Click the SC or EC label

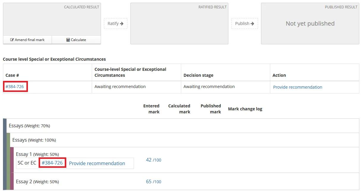click(27, 163)
